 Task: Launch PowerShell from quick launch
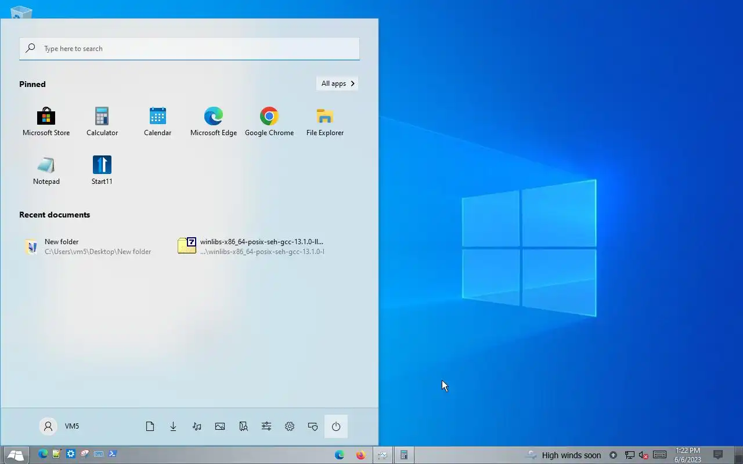[x=113, y=454]
